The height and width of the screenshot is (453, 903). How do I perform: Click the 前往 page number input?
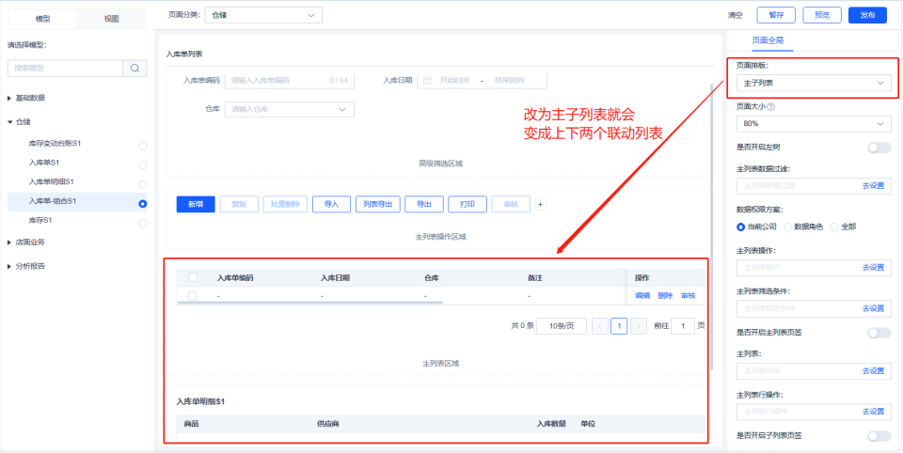tap(683, 326)
